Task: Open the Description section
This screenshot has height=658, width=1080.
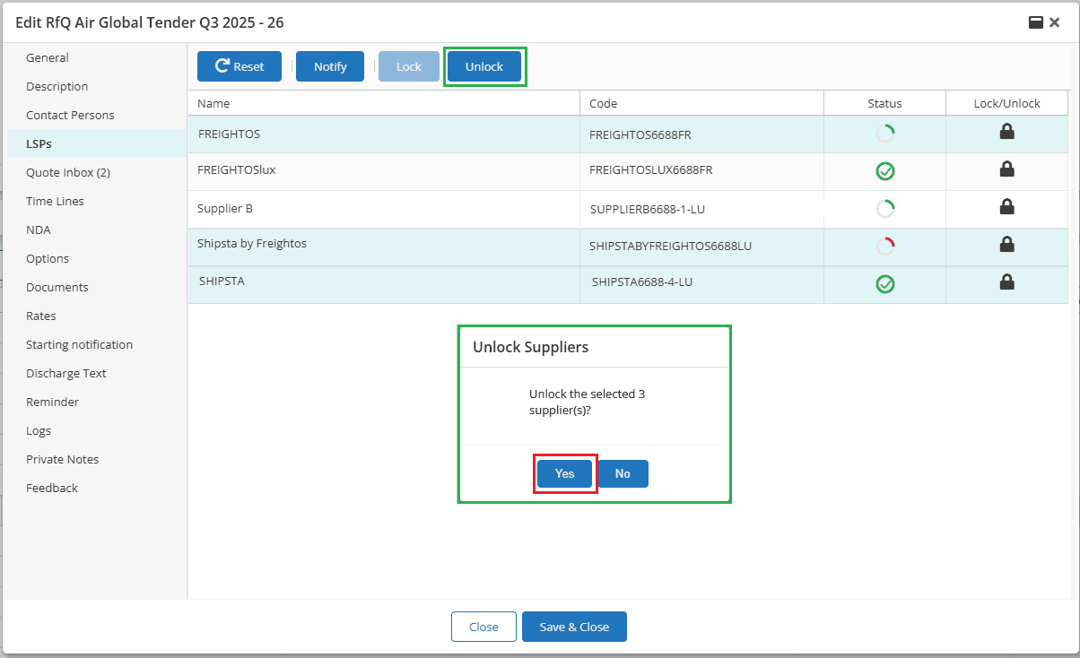Action: (x=97, y=86)
